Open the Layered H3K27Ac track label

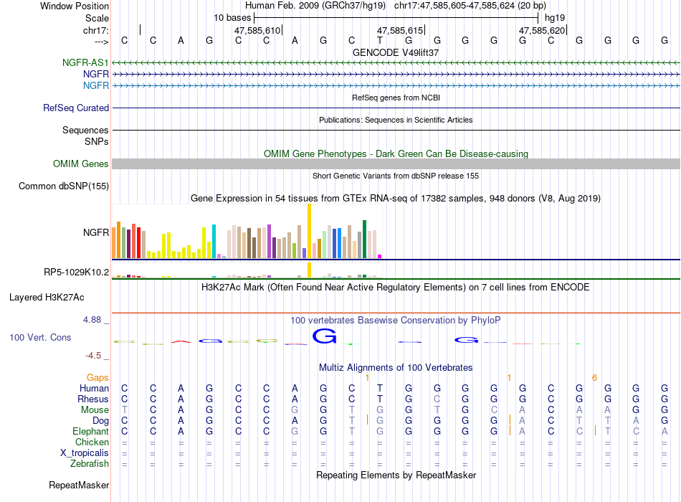click(47, 298)
